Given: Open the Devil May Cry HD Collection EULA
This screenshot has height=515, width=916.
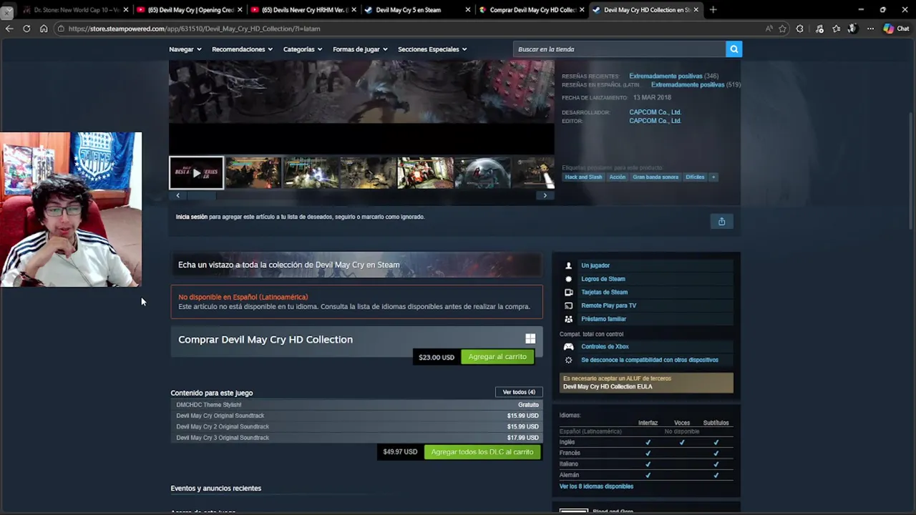Looking at the screenshot, I should pos(608,387).
